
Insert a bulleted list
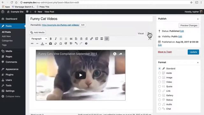(x=61, y=39)
